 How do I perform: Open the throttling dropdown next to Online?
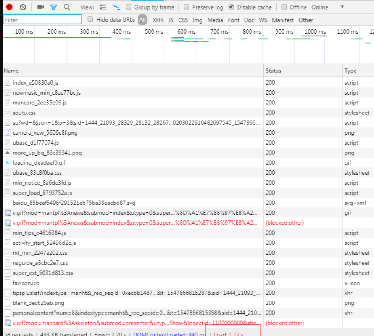click(342, 7)
